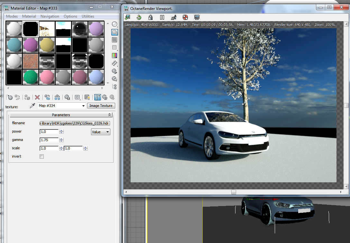
Task: Toggle Show Shaded Material in Viewport icon
Action: (x=87, y=97)
